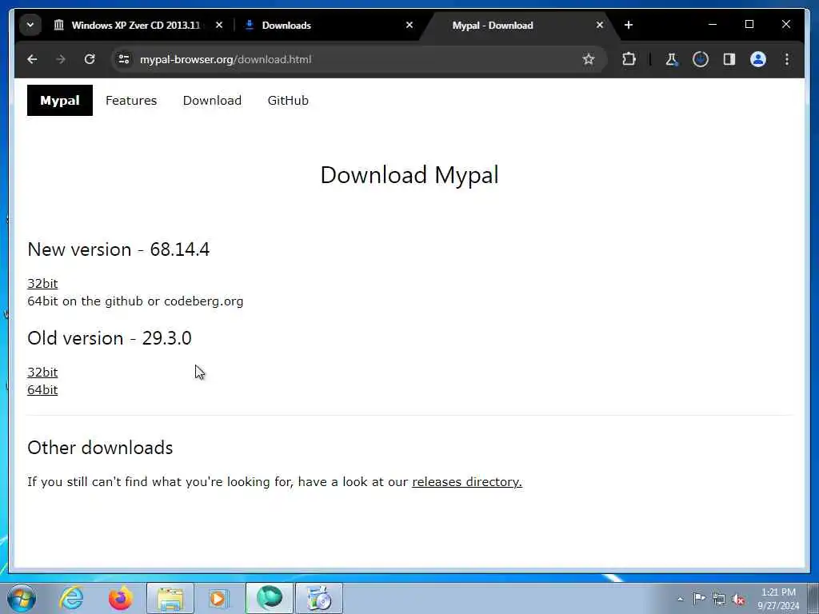
Task: Reload the Mypal download page
Action: 90,59
